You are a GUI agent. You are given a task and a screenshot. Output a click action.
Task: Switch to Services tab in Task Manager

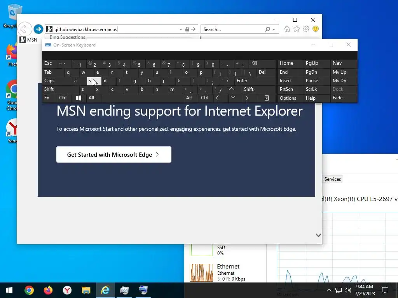pyautogui.click(x=333, y=179)
